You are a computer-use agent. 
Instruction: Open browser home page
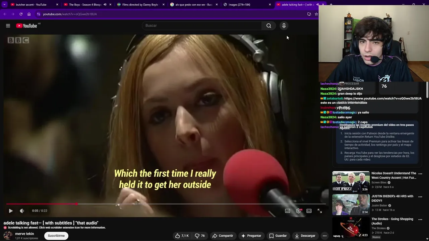(x=29, y=14)
